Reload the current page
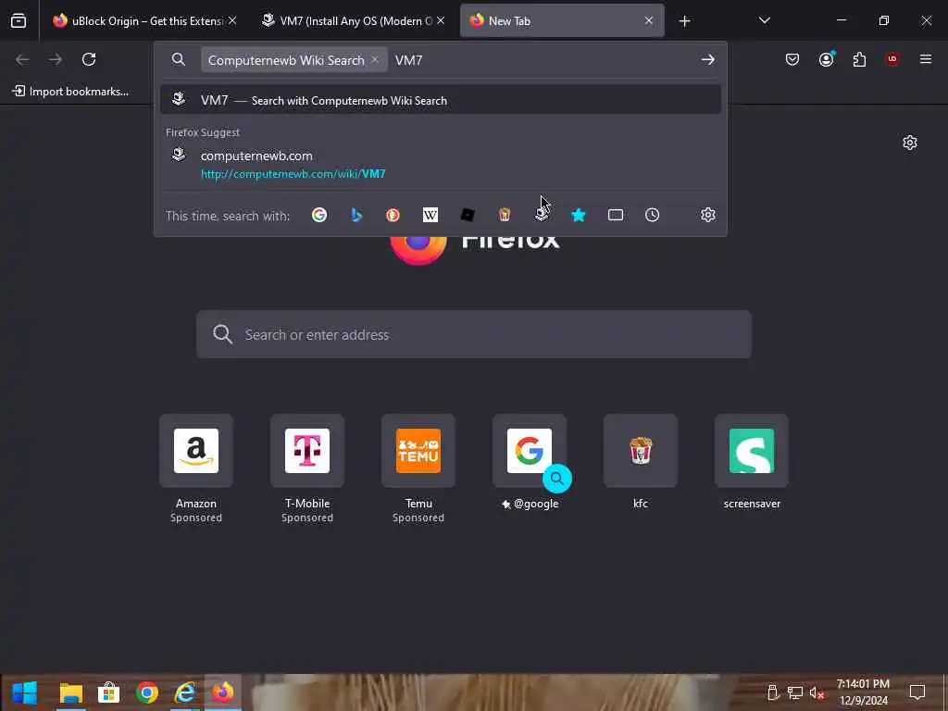 pos(89,59)
